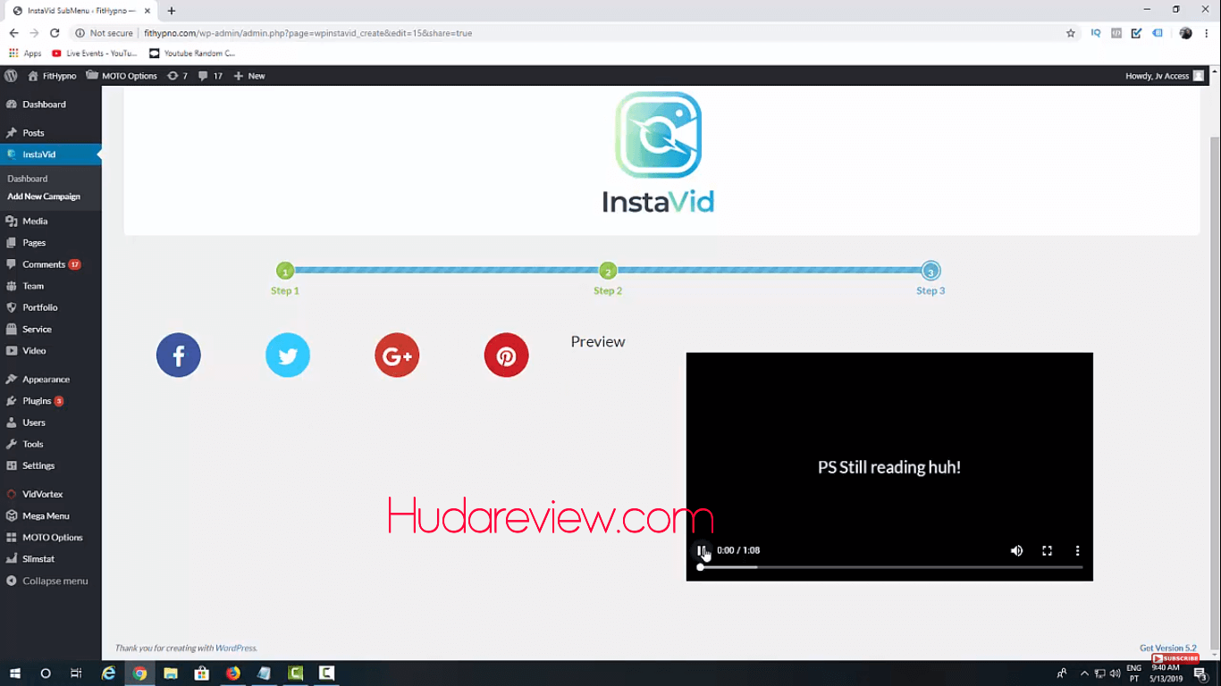Close the InstaVid SubMenu tab
The height and width of the screenshot is (686, 1221).
pyautogui.click(x=147, y=11)
